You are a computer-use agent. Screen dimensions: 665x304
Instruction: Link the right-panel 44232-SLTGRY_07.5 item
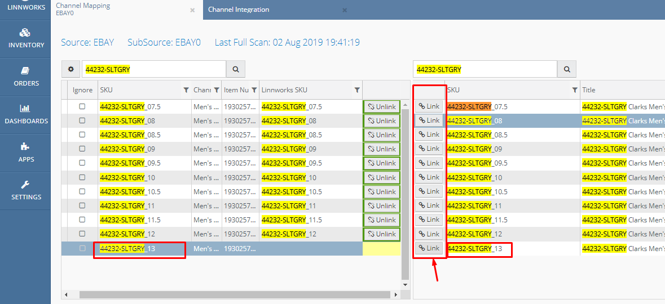tap(429, 106)
